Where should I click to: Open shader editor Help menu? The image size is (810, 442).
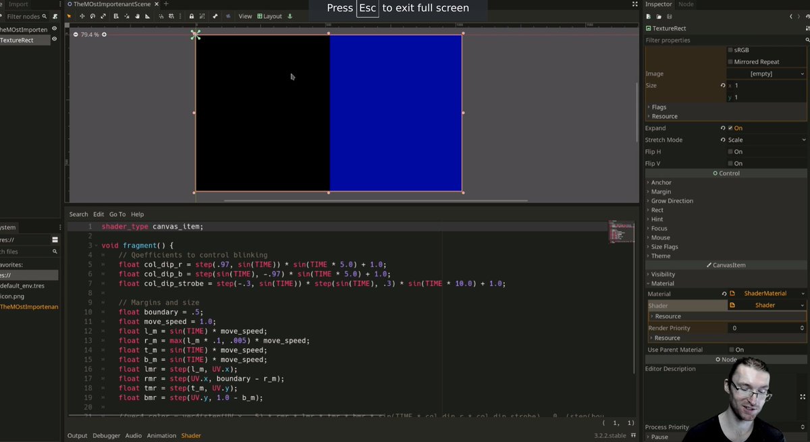137,214
